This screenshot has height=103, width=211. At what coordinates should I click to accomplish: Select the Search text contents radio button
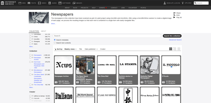point(55,43)
